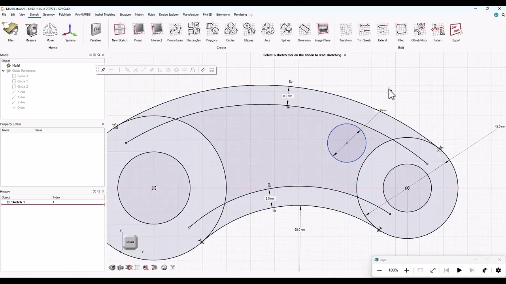Toggle construction geometry dashed-line icon

(x=203, y=70)
